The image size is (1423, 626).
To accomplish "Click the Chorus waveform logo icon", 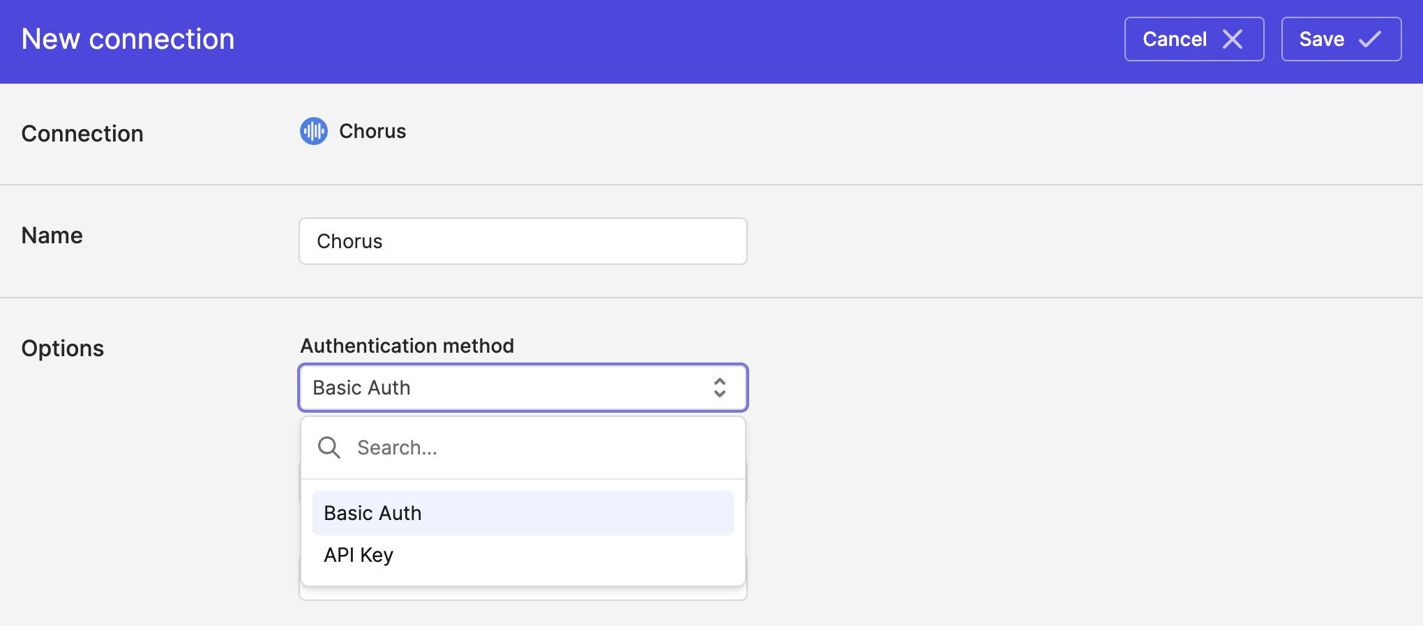I will click(314, 131).
